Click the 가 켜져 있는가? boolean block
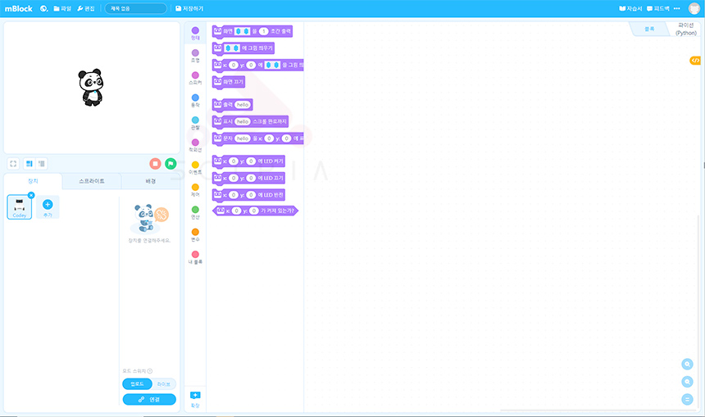This screenshot has width=705, height=417. [x=255, y=211]
